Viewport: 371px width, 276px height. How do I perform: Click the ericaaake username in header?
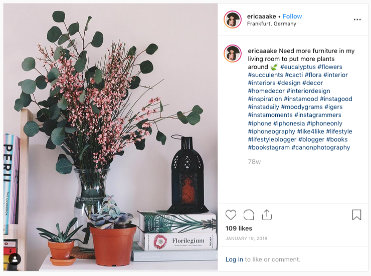[x=261, y=16]
